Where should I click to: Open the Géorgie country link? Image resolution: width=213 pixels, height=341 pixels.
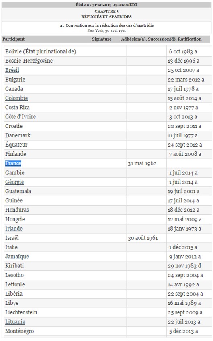tap(14, 182)
